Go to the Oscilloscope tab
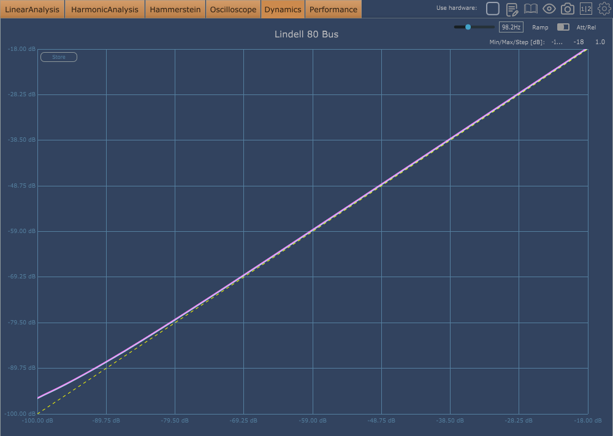Viewport: 613px width, 436px height. tap(233, 9)
